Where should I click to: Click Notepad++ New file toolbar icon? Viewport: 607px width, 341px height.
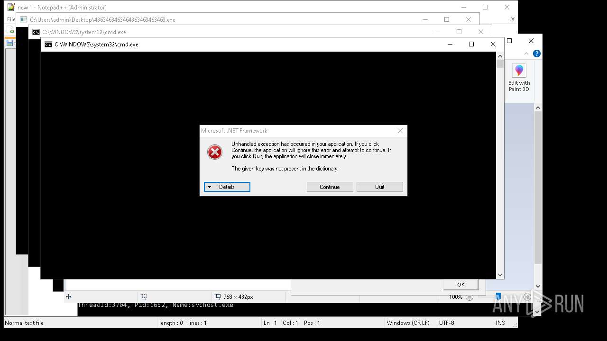pos(10,30)
